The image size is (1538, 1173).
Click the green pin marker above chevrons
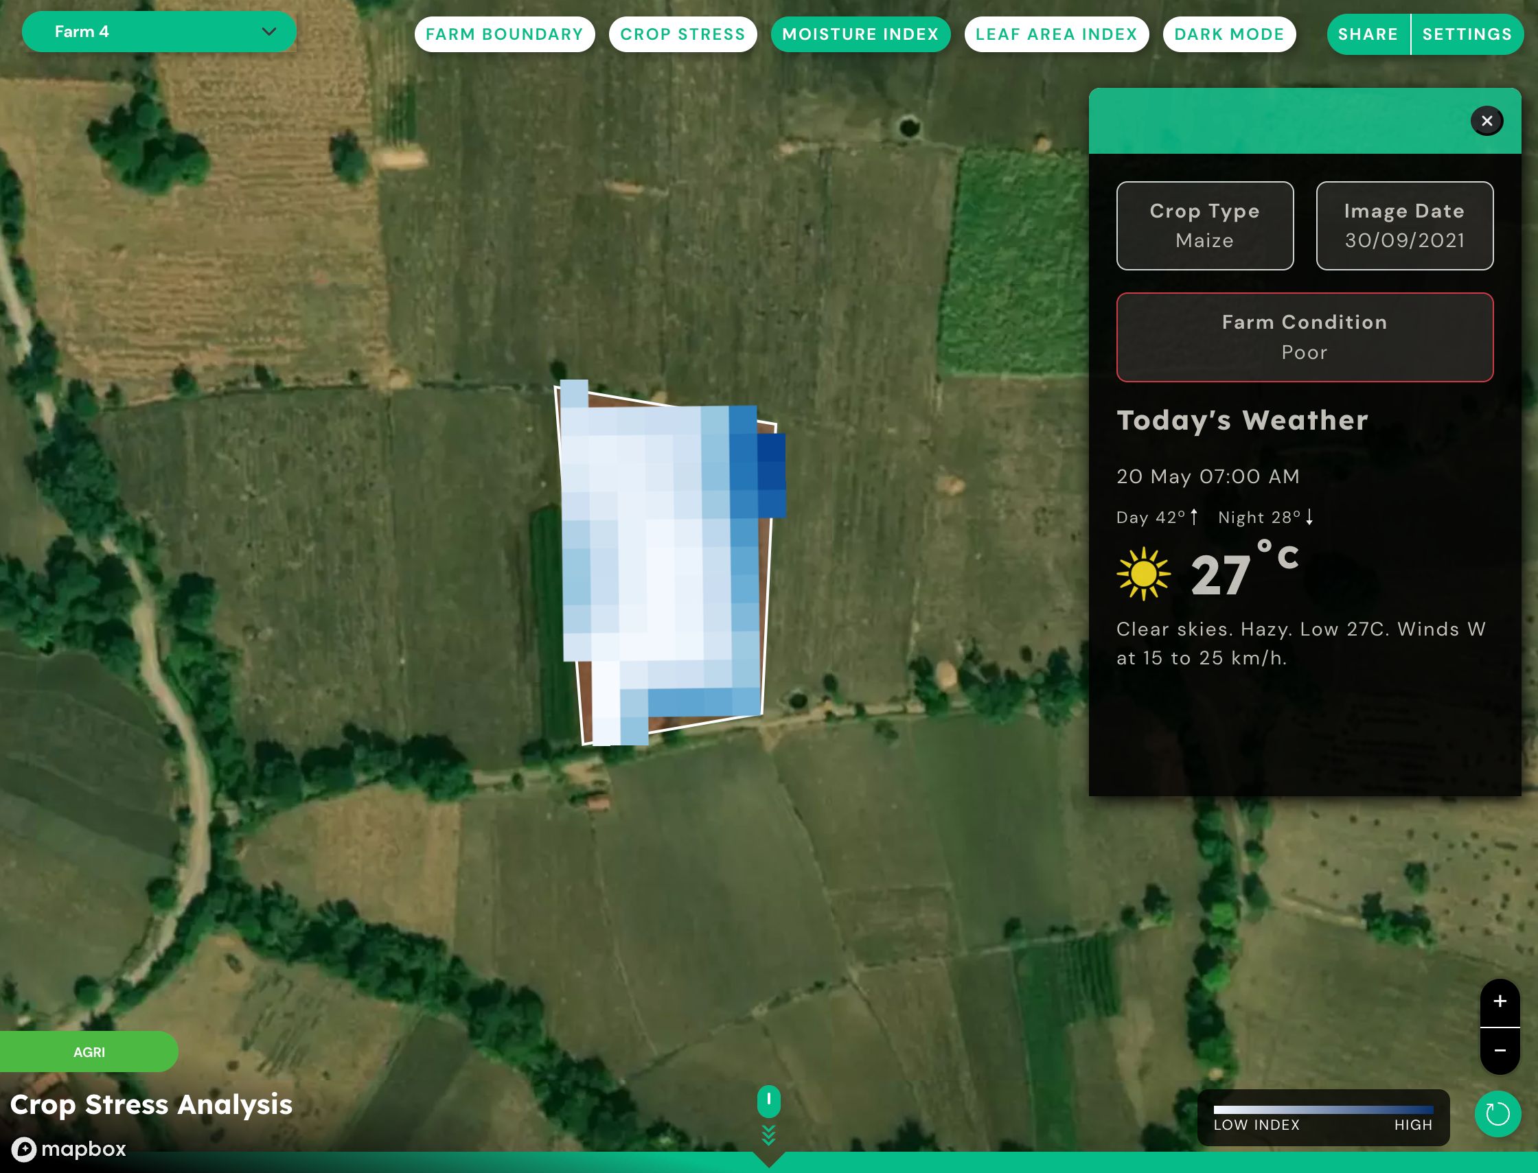(x=768, y=1101)
